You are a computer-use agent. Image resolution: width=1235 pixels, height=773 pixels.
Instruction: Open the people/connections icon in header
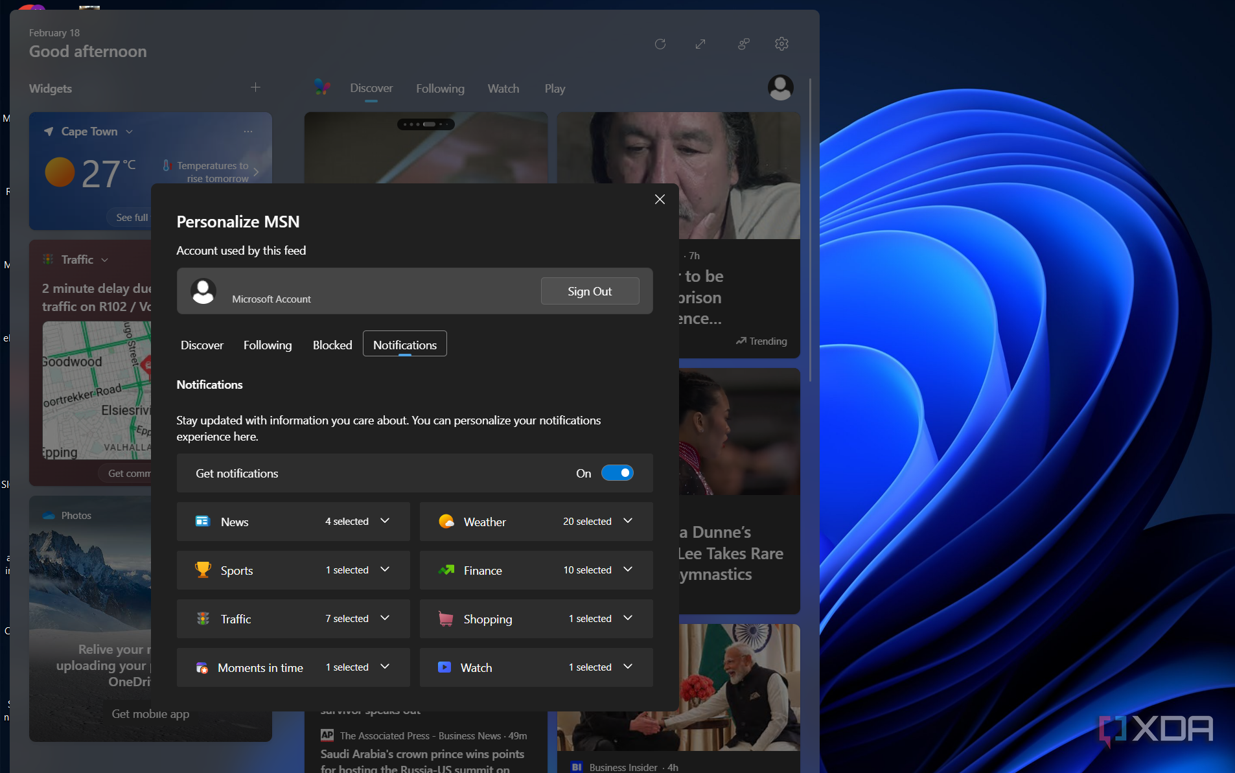(x=743, y=44)
